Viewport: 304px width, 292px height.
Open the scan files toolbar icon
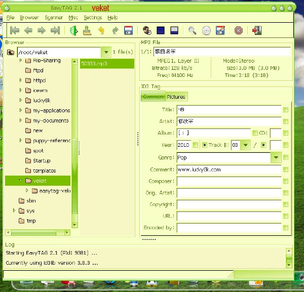73,30
